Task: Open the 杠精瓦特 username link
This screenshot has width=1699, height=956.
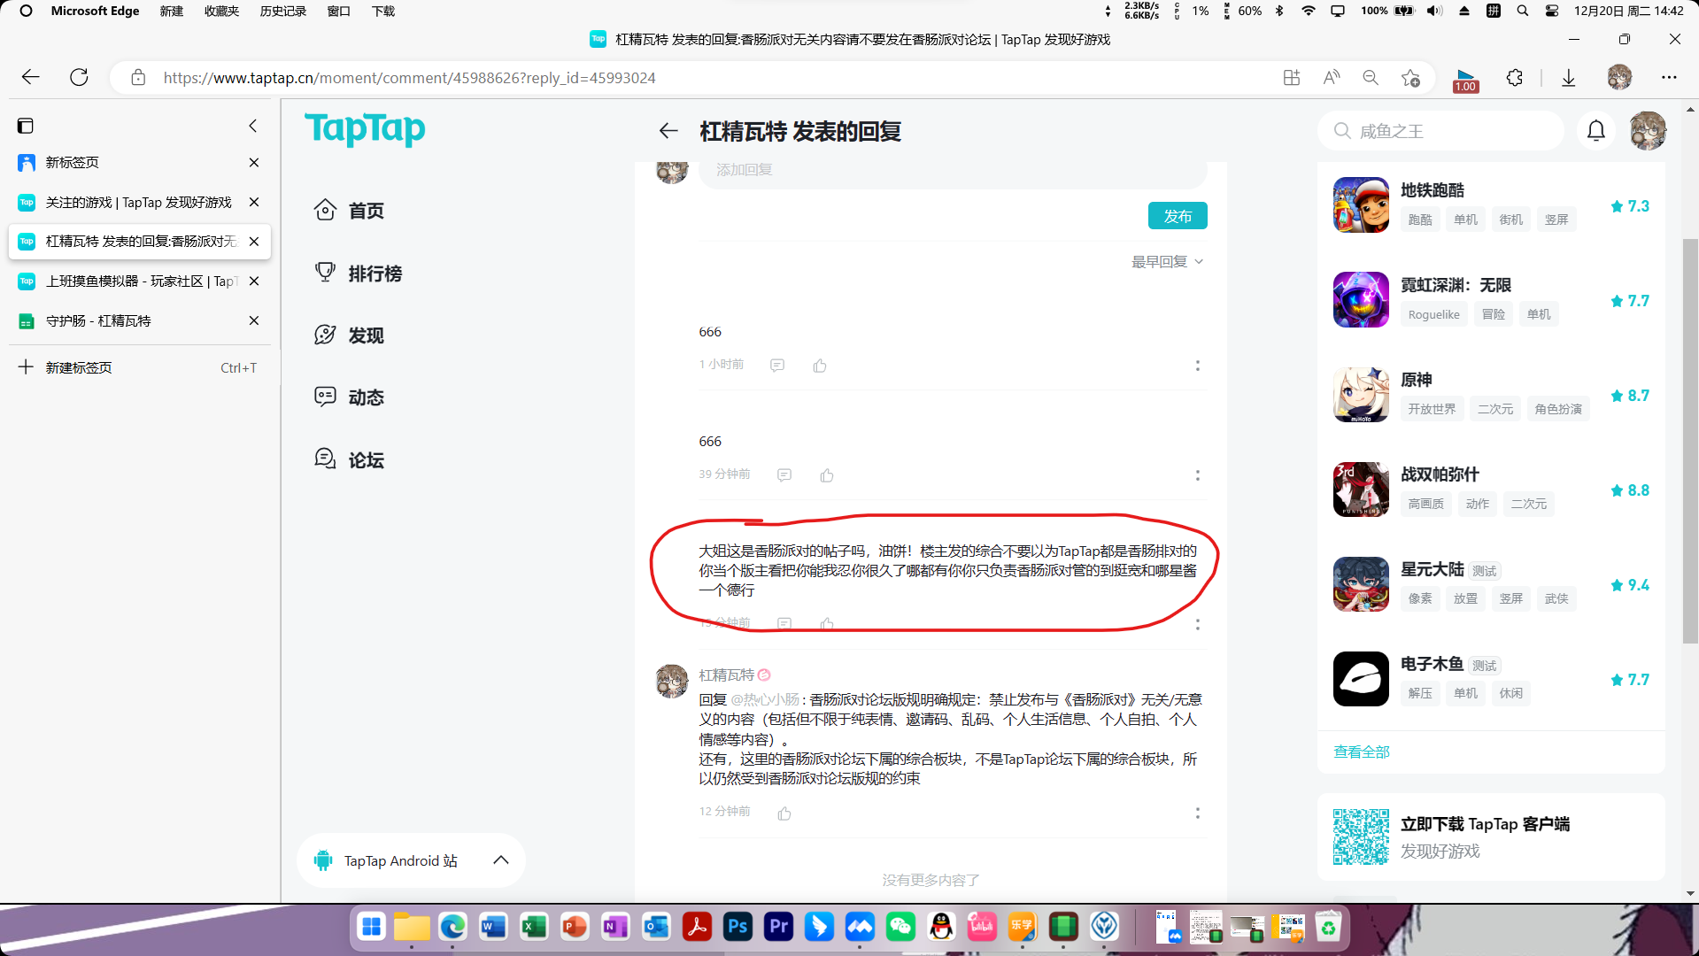Action: 727,675
